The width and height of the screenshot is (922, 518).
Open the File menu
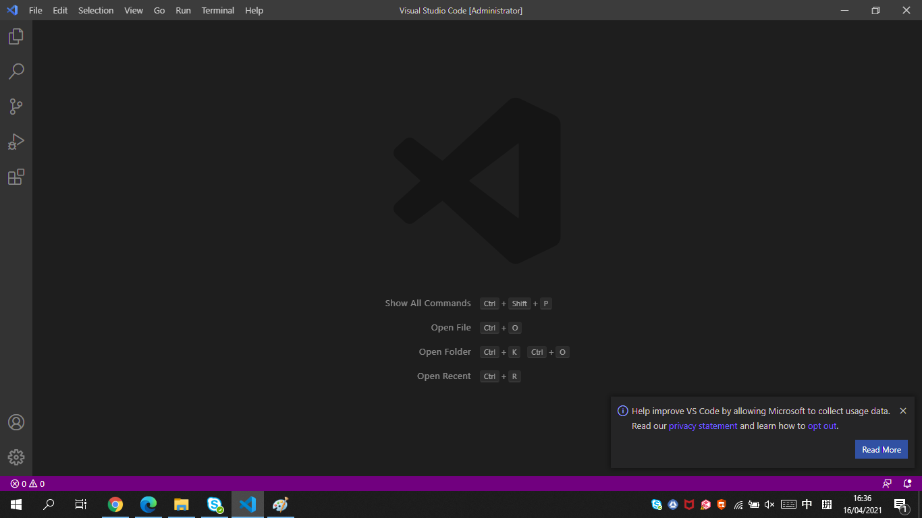click(34, 10)
